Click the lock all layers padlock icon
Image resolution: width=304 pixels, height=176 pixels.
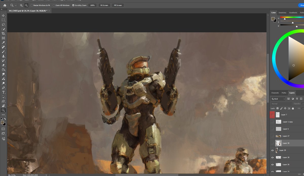[293, 108]
